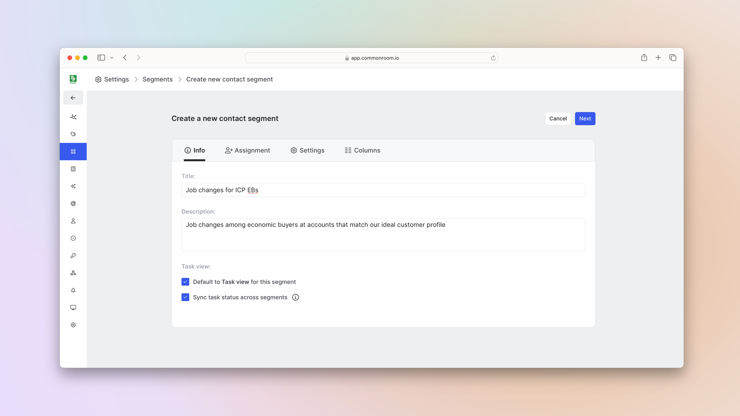Click the 'Title:' label
Viewport: 740px width, 416px height.
click(188, 176)
